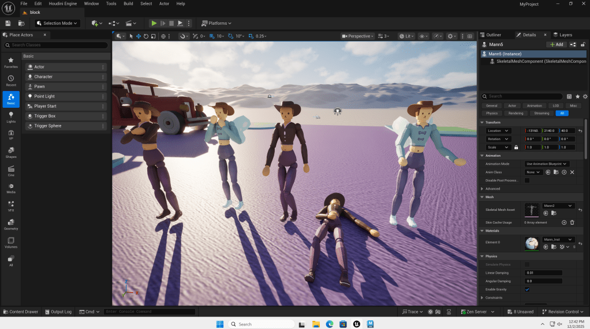
Task: Open the Selection Mode dropdown
Action: pos(57,23)
